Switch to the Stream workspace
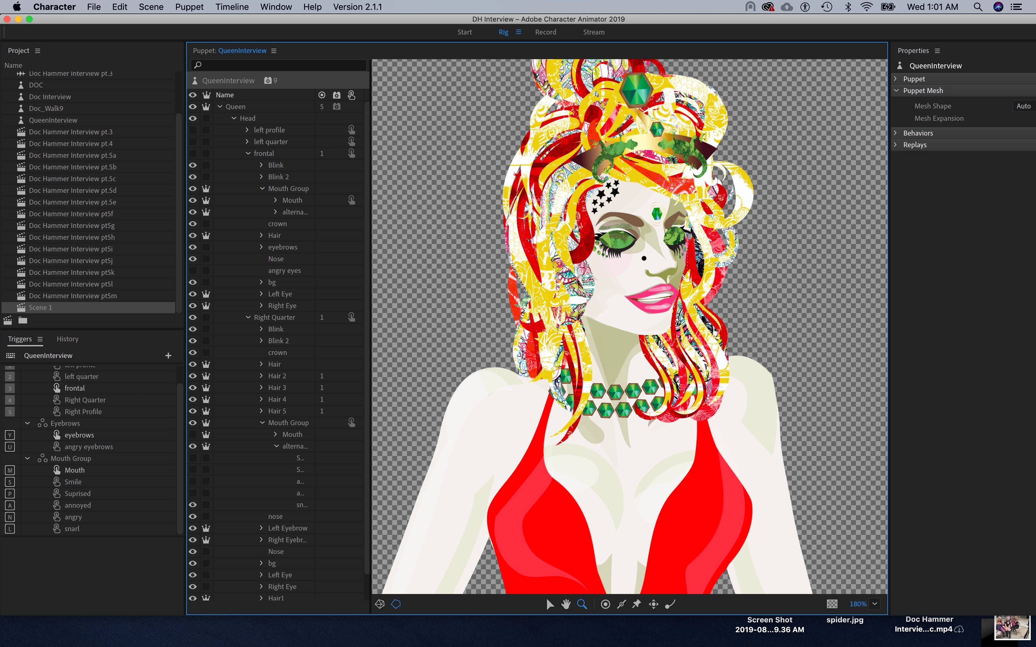The image size is (1036, 647). (594, 32)
